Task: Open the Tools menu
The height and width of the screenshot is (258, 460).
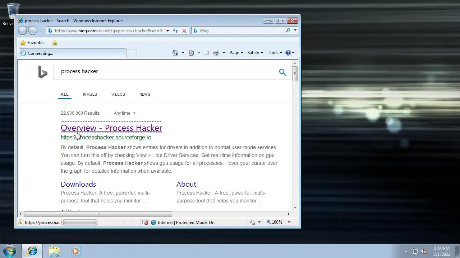Action: 275,53
